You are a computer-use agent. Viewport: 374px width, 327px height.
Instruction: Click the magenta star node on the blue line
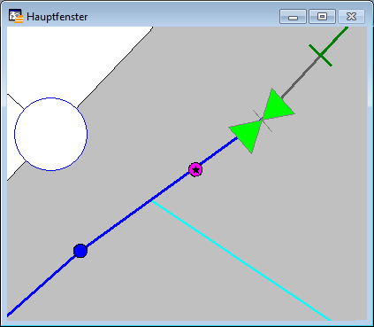[x=195, y=169]
